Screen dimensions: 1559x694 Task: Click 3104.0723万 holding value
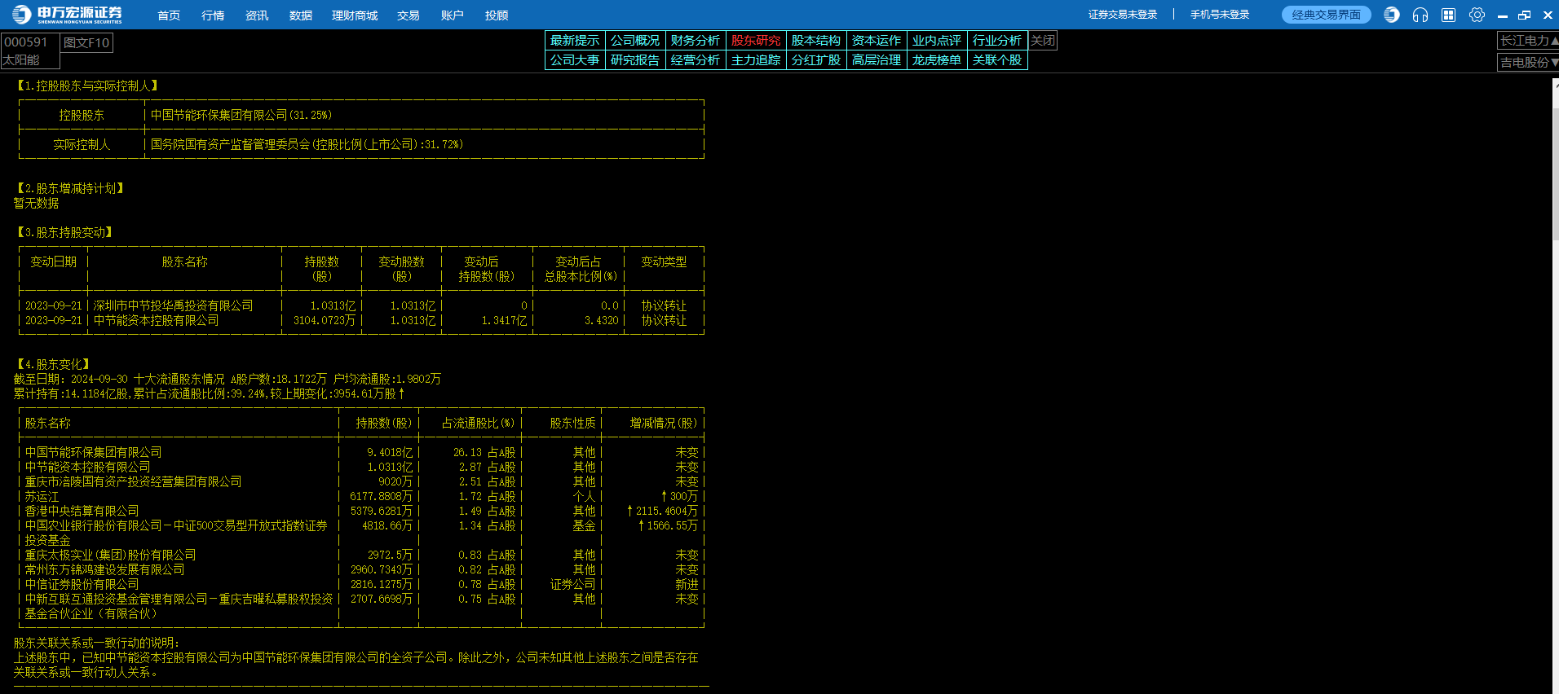click(x=325, y=320)
